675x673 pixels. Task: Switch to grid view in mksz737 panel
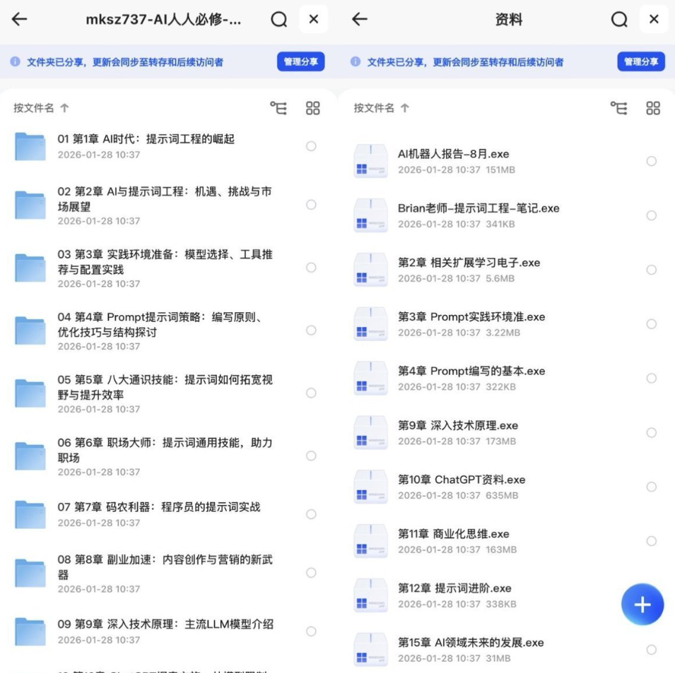tap(313, 108)
